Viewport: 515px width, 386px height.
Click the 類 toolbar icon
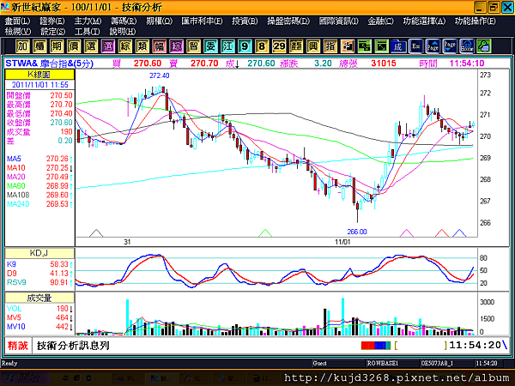[142, 46]
